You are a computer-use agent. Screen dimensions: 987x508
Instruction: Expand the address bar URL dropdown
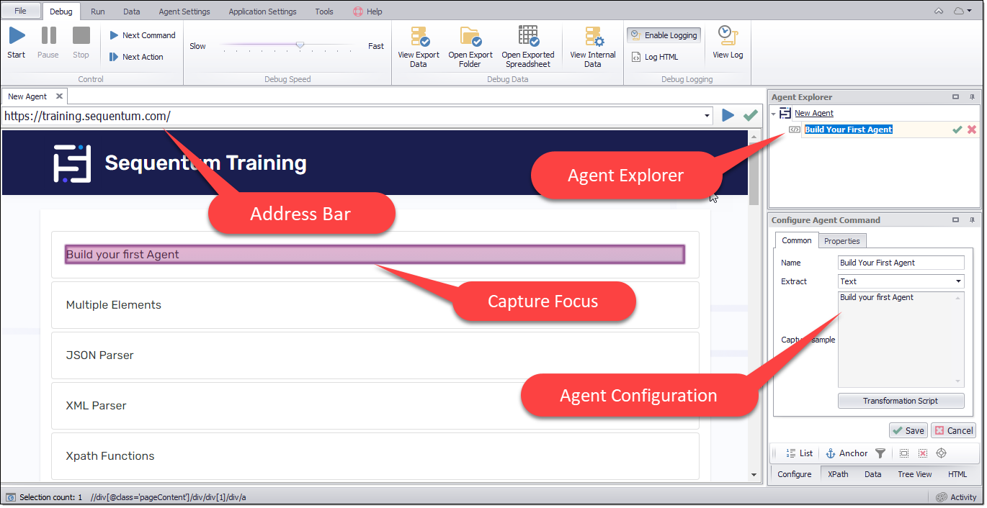708,116
